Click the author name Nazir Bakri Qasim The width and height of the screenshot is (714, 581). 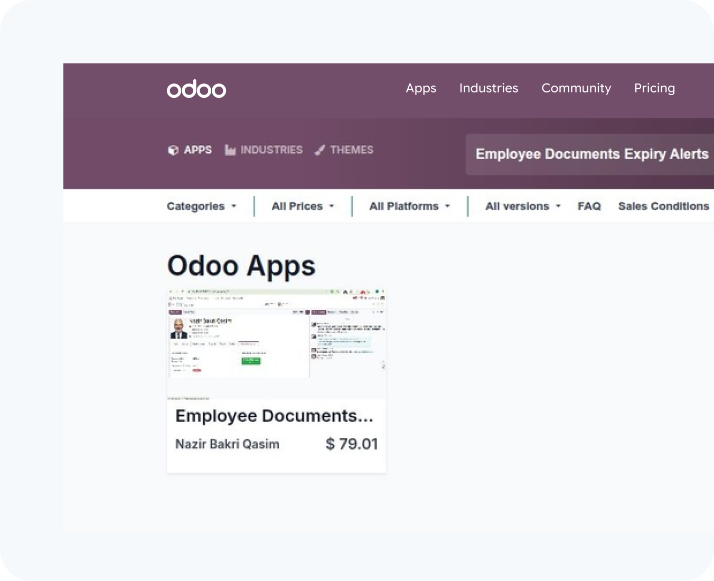click(x=227, y=444)
